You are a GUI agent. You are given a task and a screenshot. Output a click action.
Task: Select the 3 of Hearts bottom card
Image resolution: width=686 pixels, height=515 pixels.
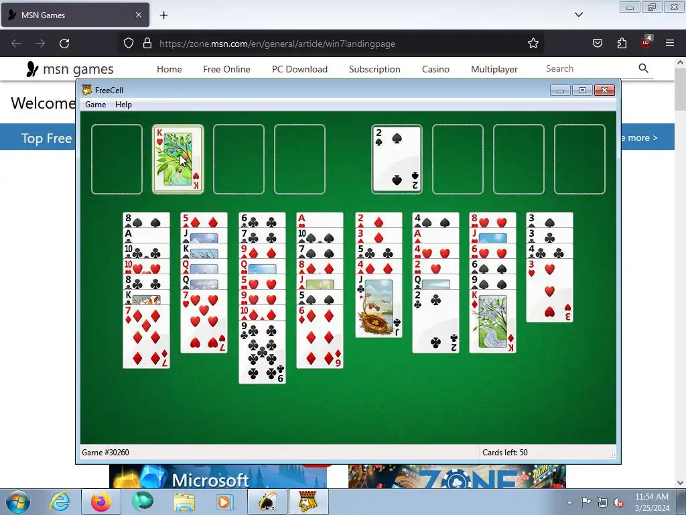(549, 290)
